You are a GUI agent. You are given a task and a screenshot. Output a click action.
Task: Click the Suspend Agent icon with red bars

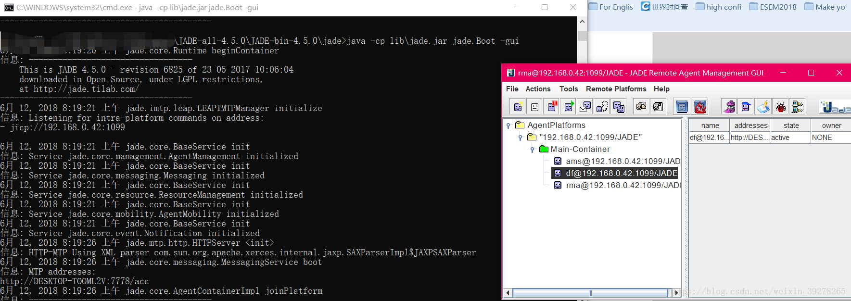pos(552,107)
